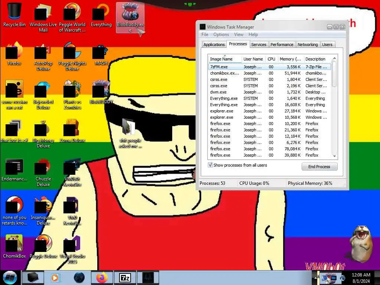Image resolution: width=380 pixels, height=285 pixels.
Task: Open the File menu in Task Manager
Action: (x=205, y=35)
